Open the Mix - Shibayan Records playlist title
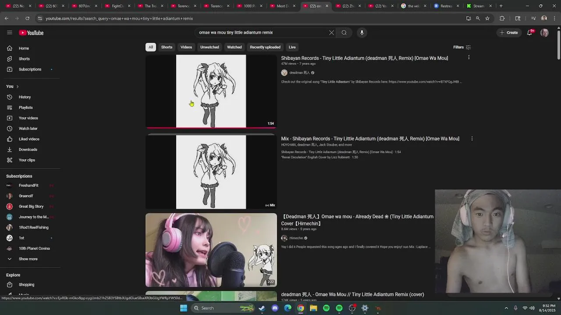This screenshot has height=315, width=561. (370, 139)
